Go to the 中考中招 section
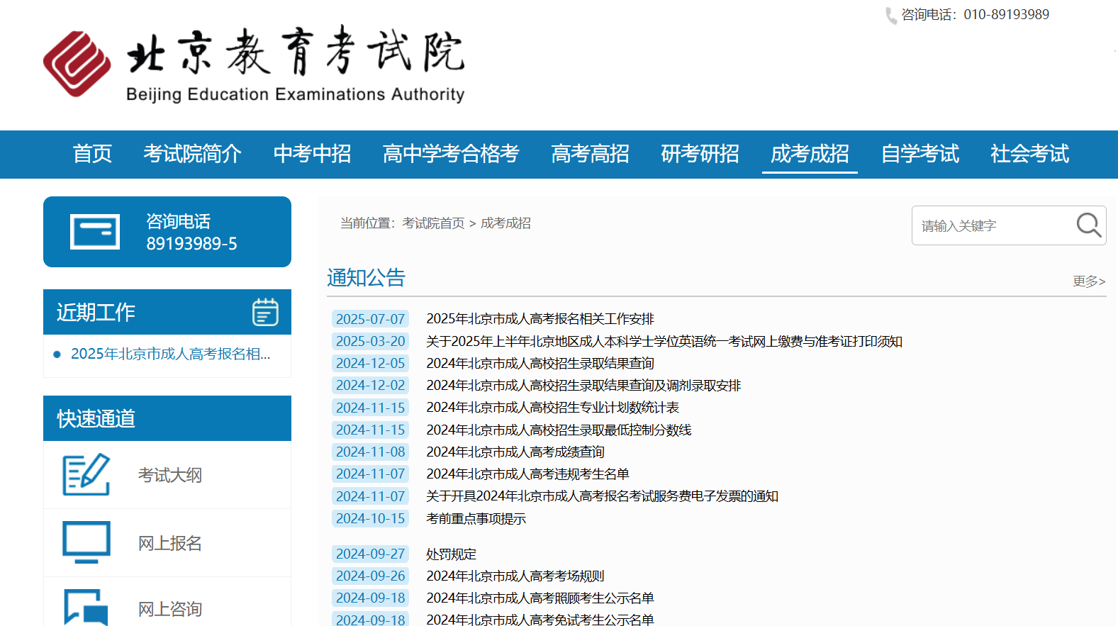Screen dimensions: 1118x626 (312, 154)
